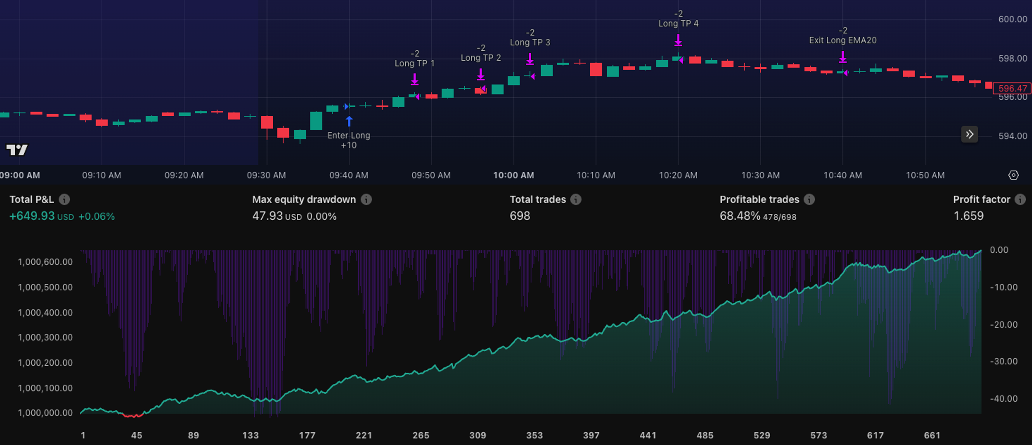Screen dimensions: 1032x445
Task: Click the Profit factor info icon
Action: click(x=1020, y=200)
